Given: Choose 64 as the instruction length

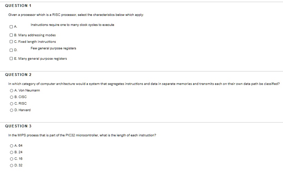Looking at the screenshot, I should (11, 146).
